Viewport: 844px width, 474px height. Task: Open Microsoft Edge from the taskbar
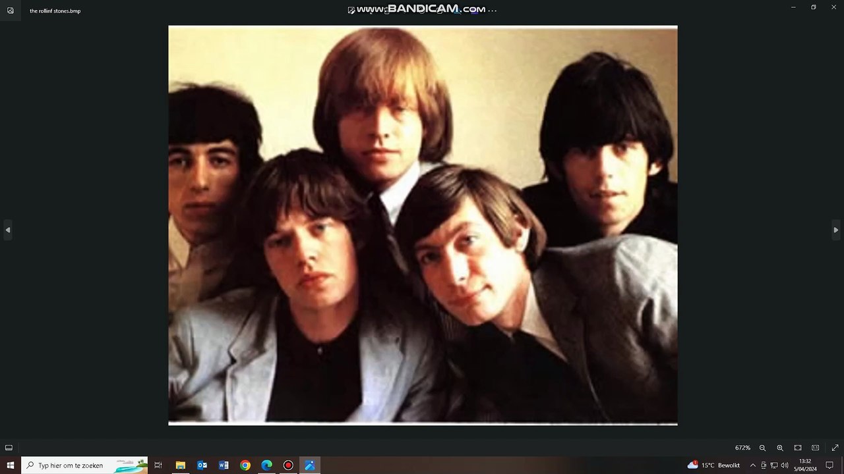pyautogui.click(x=266, y=465)
